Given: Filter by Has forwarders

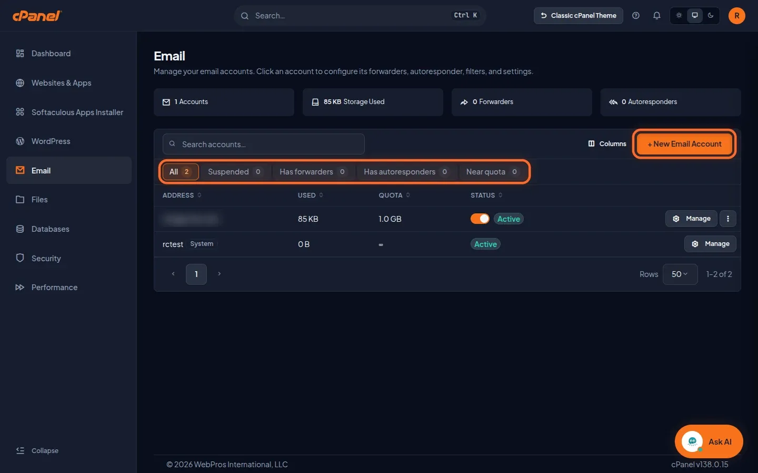Looking at the screenshot, I should 313,172.
